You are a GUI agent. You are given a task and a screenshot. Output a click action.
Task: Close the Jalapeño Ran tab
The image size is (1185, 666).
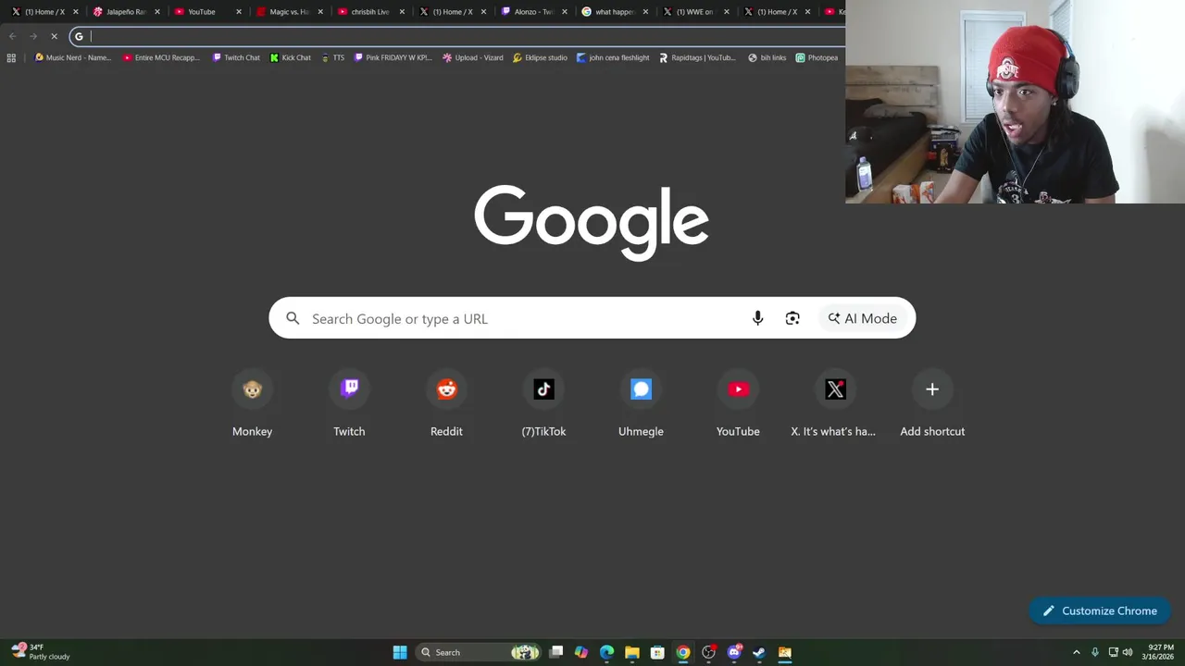coord(157,12)
